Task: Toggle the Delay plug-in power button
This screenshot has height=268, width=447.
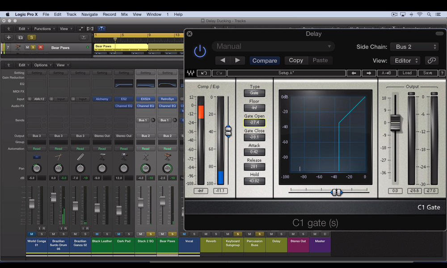Action: pyautogui.click(x=200, y=51)
